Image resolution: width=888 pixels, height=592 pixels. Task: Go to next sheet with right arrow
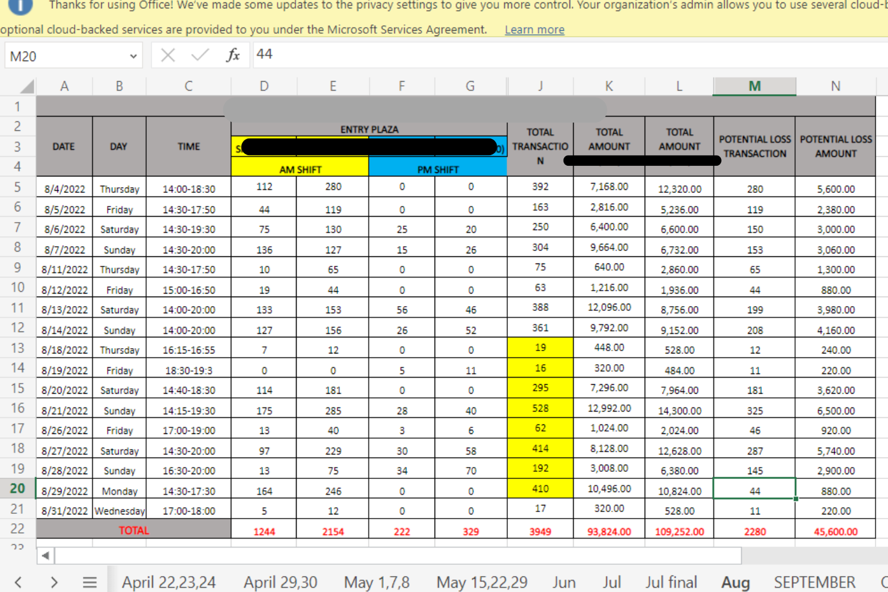[54, 583]
